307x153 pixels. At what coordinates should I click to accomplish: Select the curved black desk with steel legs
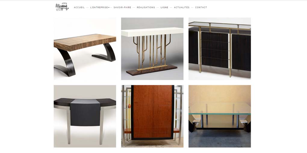pyautogui.click(x=85, y=116)
